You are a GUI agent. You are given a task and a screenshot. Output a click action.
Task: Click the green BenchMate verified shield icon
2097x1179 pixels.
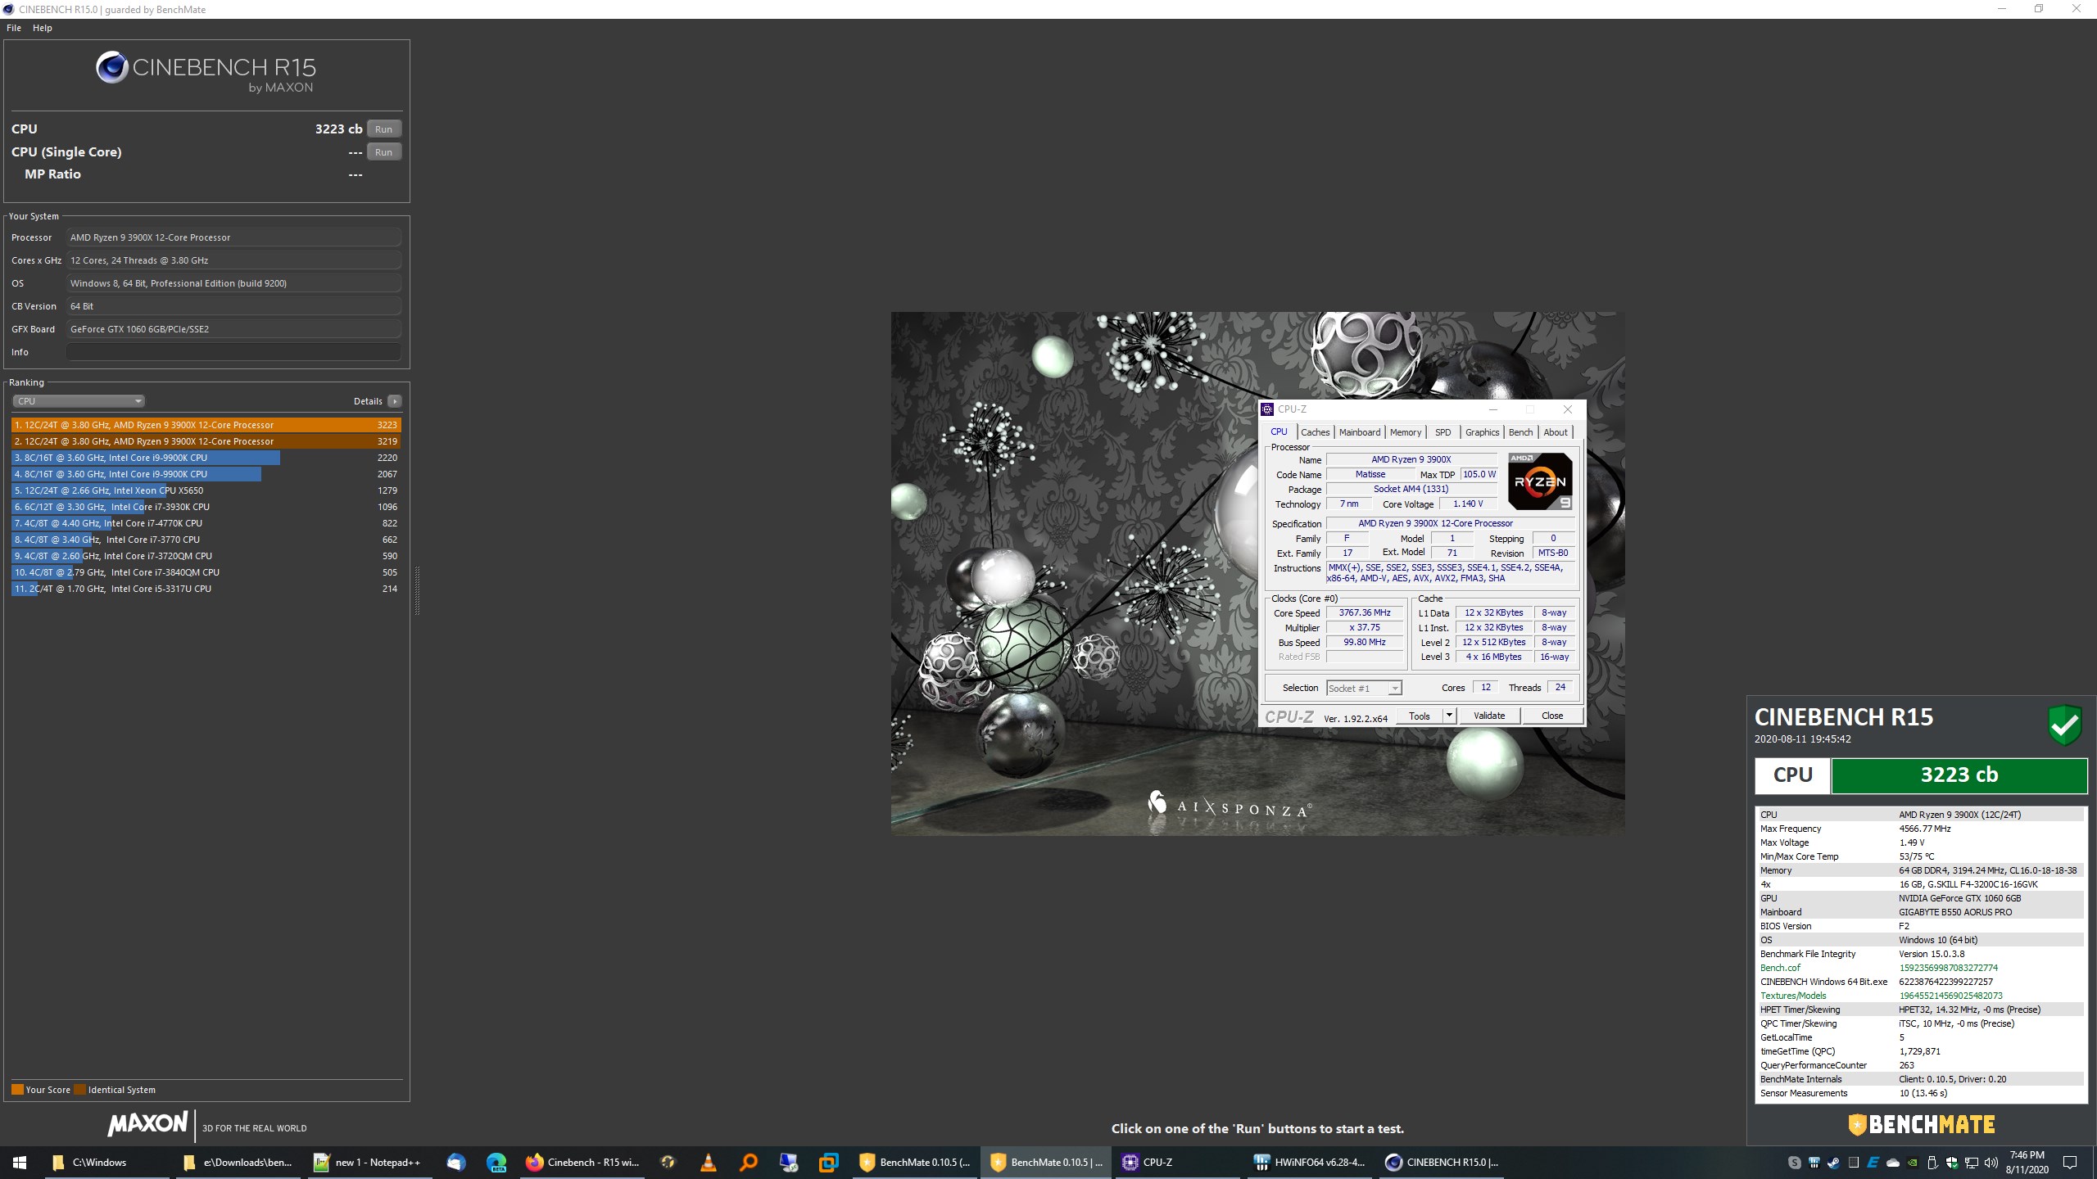coord(2064,725)
